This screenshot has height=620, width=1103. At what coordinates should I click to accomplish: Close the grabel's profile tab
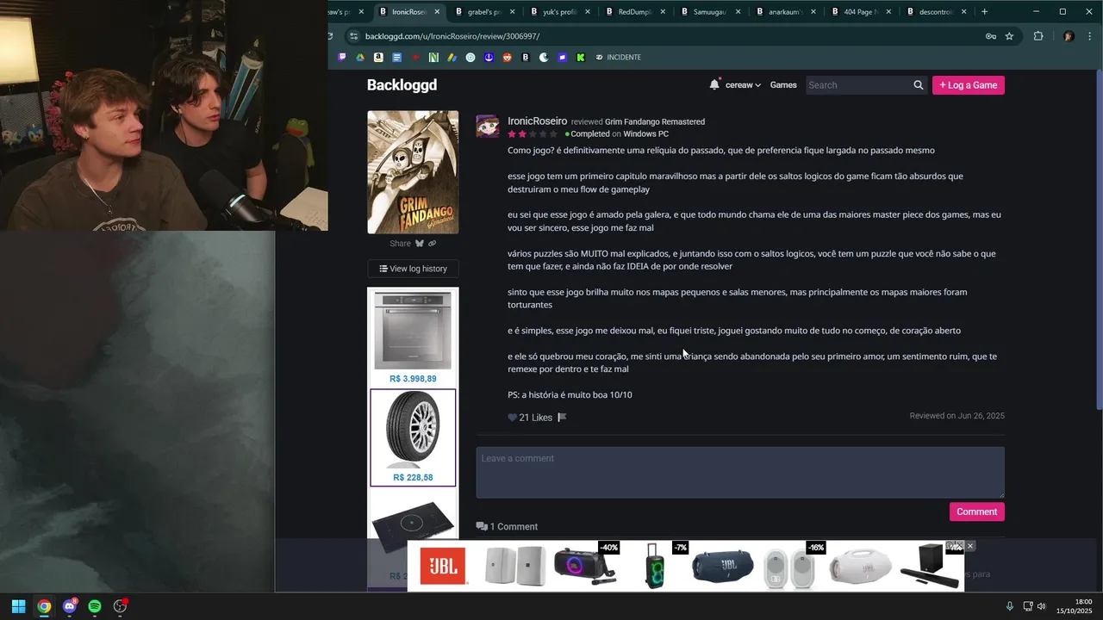pyautogui.click(x=513, y=12)
